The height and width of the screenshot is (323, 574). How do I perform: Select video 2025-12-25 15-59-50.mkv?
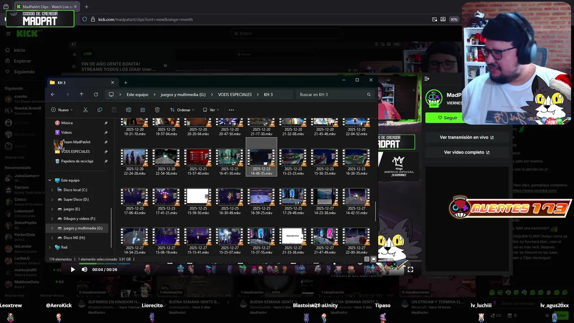(198, 201)
